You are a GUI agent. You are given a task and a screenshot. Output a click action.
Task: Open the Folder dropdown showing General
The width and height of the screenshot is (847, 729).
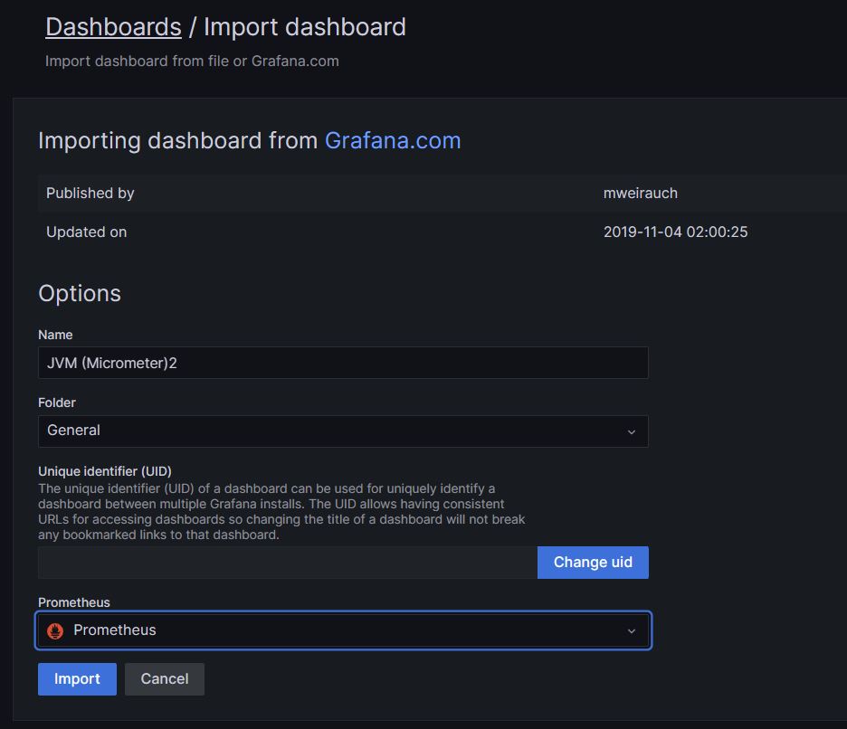click(x=343, y=431)
